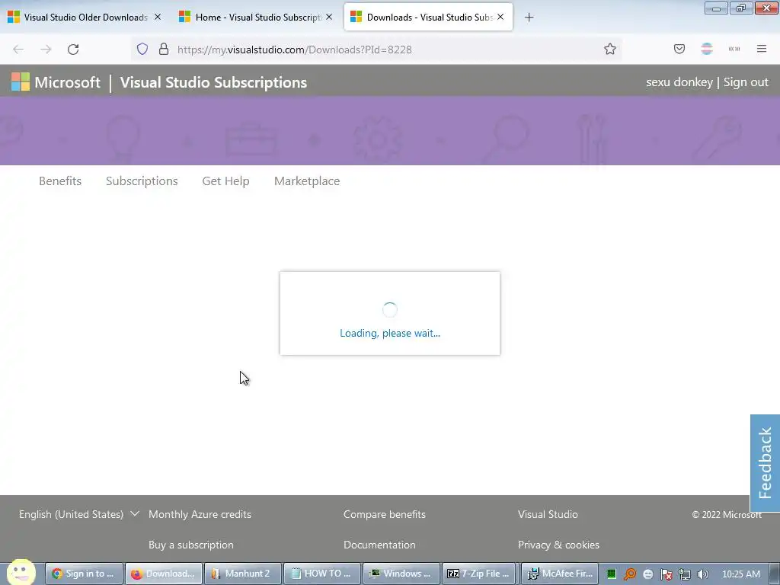This screenshot has height=585, width=780.
Task: Open a new browser tab
Action: click(529, 18)
